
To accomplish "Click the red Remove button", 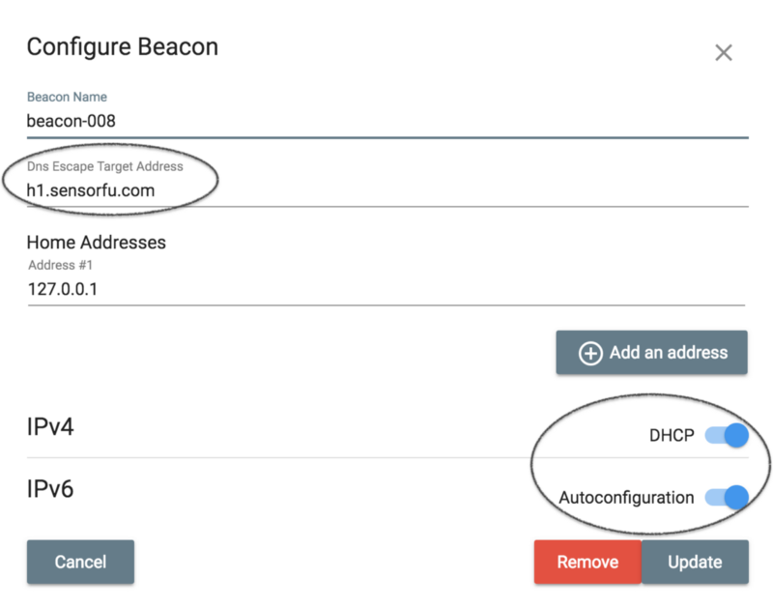I will [x=587, y=562].
